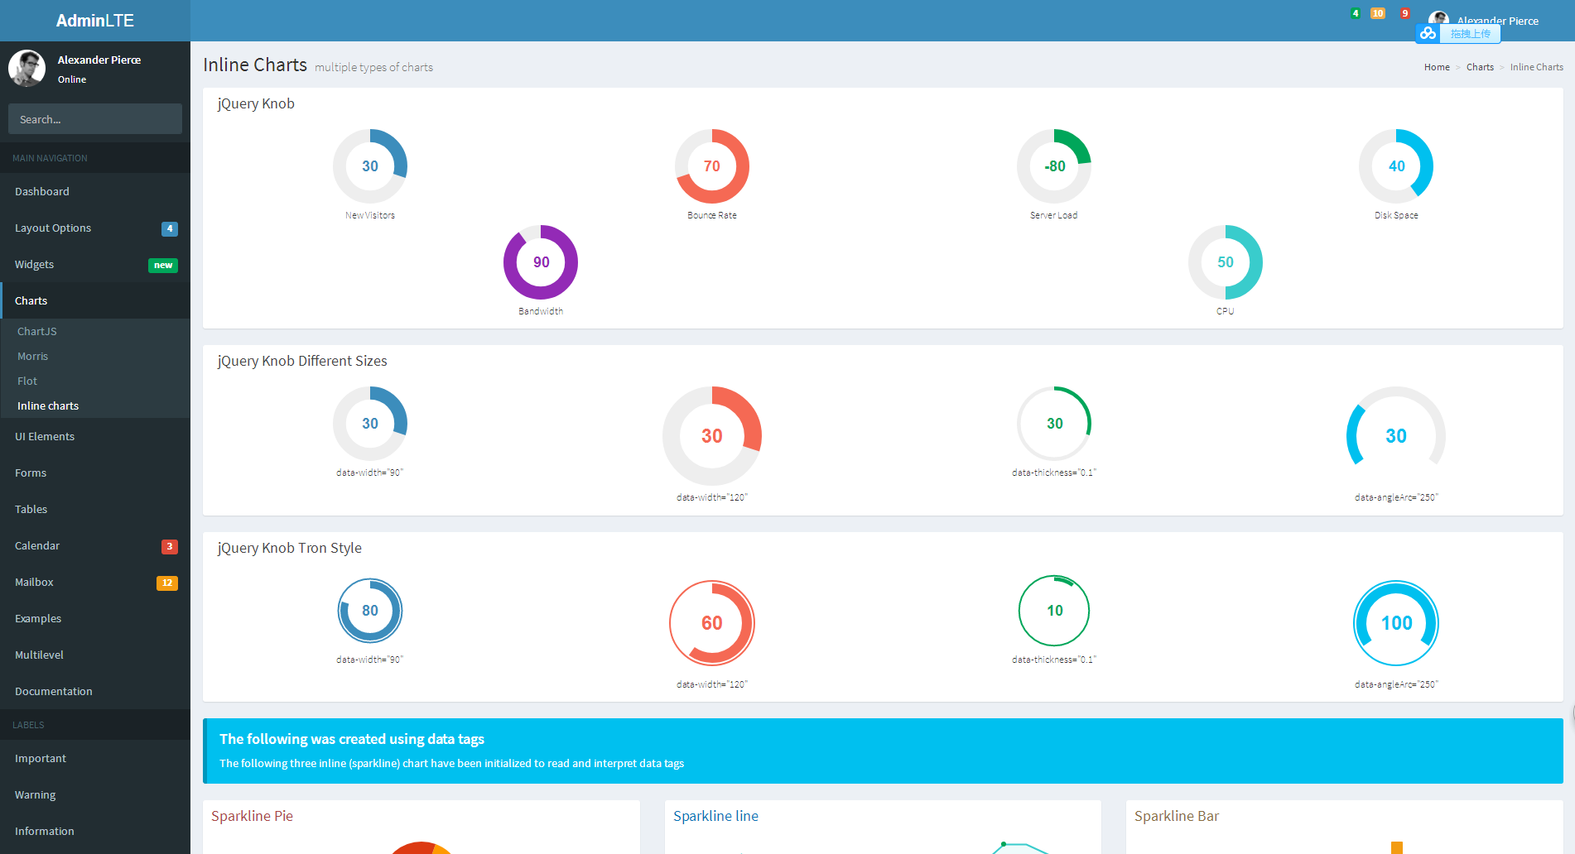Viewport: 1575px width, 854px height.
Task: Click the sidebar user avatar photo
Action: [26, 68]
